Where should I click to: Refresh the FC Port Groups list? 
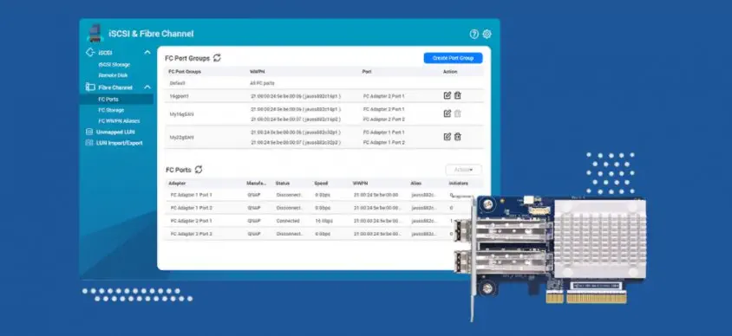coord(217,58)
